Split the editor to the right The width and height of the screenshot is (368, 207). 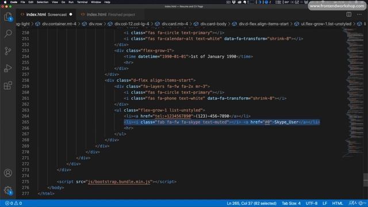[349, 14]
